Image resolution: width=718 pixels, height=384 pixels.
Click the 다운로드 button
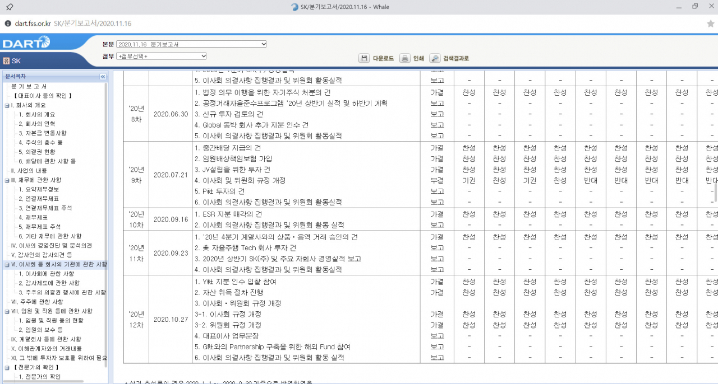click(378, 58)
